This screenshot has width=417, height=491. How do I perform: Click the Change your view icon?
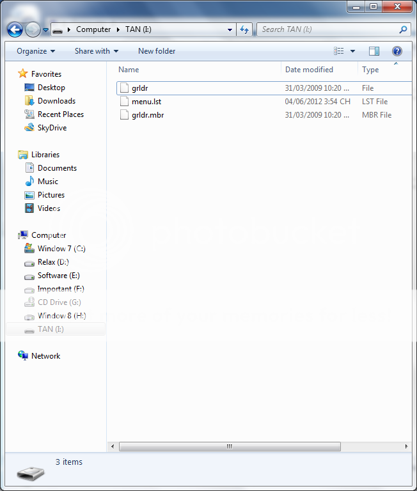(x=339, y=51)
